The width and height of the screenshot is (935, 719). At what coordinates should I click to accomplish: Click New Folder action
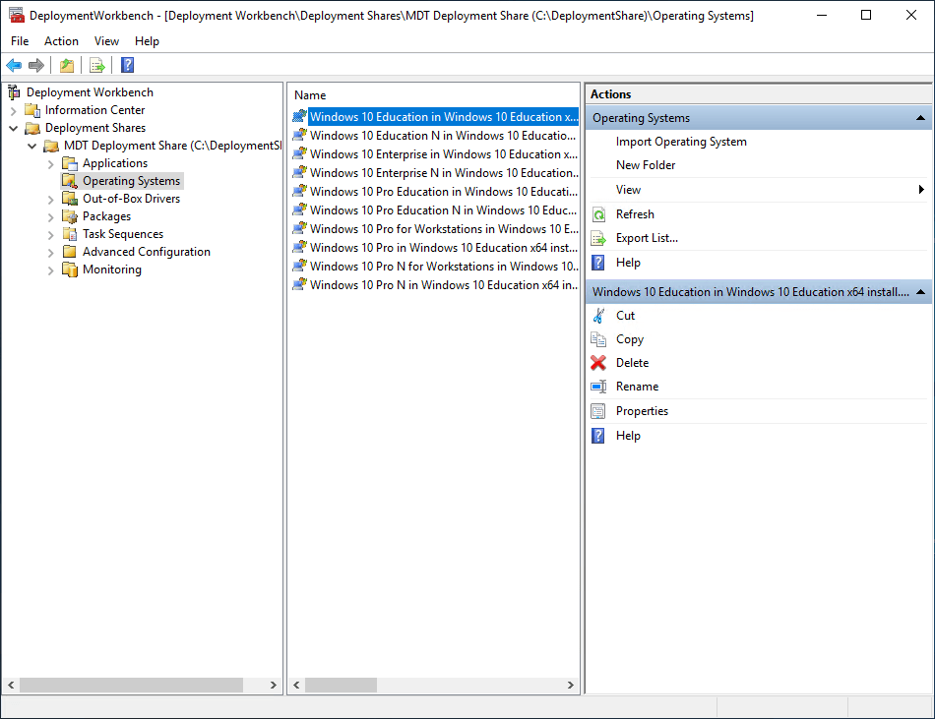click(x=646, y=165)
